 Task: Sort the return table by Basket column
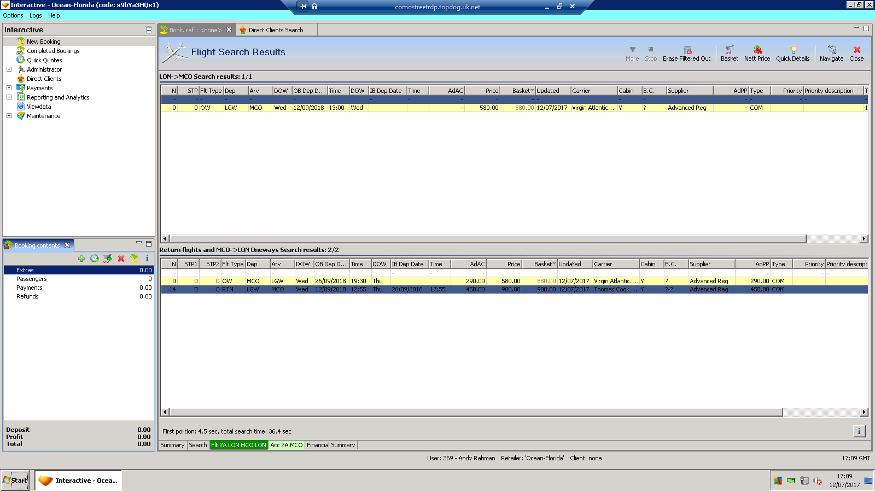click(539, 264)
